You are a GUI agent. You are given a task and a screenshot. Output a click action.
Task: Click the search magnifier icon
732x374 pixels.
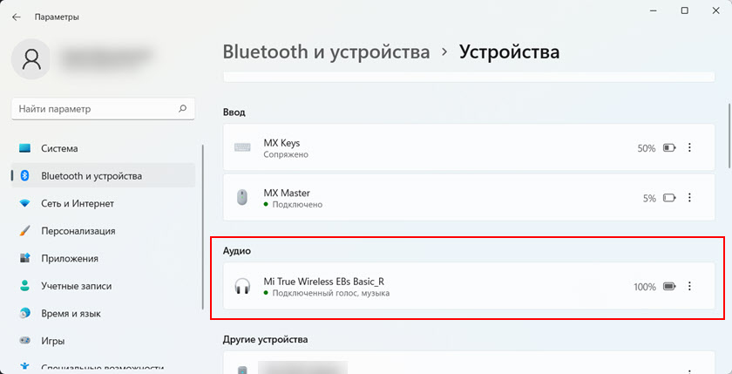[182, 109]
